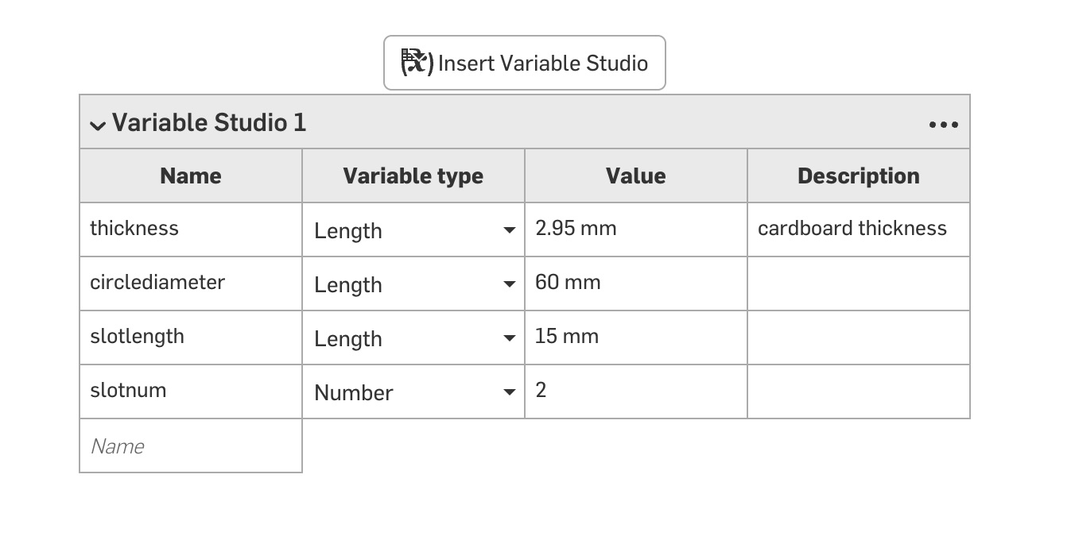Click the Variable Studio 1 title text
1075x540 pixels.
(209, 123)
